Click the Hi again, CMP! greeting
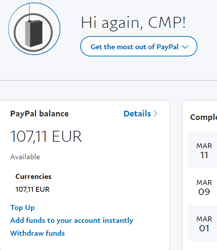 pos(133,22)
